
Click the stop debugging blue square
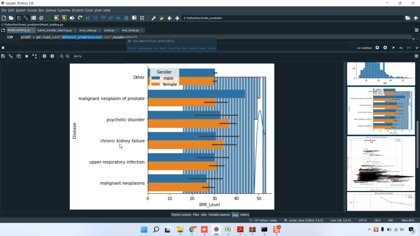click(126, 18)
